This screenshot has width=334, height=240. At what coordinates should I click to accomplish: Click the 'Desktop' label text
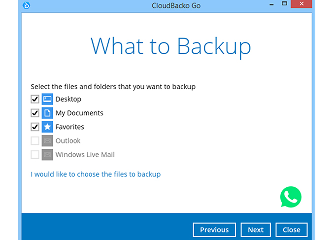(68, 100)
